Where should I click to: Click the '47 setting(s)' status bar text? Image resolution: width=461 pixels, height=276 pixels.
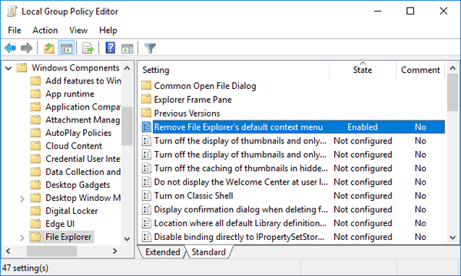pyautogui.click(x=25, y=268)
